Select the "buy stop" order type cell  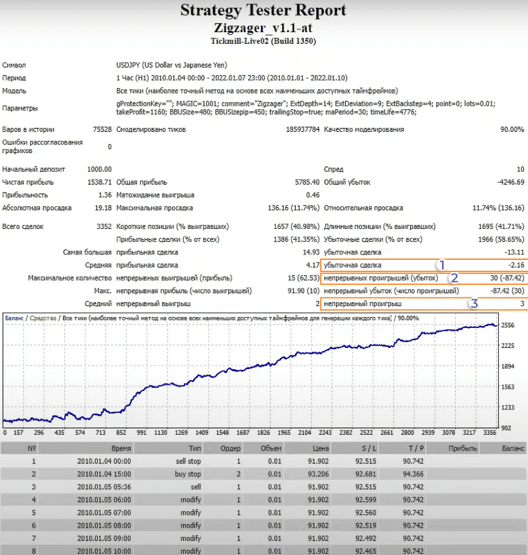[188, 474]
